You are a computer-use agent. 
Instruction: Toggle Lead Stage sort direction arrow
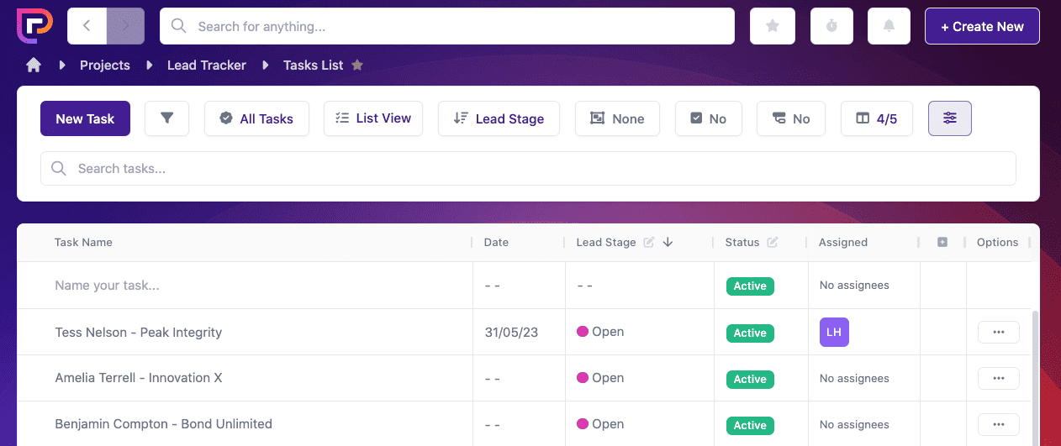(x=668, y=242)
